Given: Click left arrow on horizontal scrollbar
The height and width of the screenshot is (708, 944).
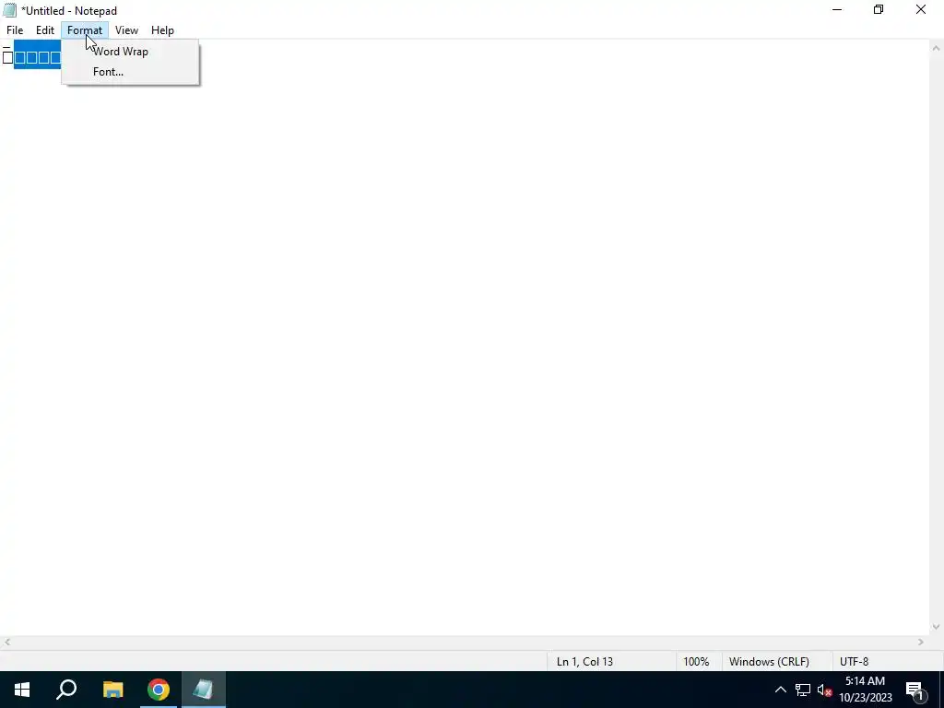Looking at the screenshot, I should tap(6, 643).
